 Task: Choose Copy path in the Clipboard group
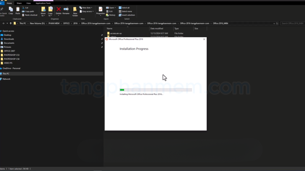coord(28,12)
